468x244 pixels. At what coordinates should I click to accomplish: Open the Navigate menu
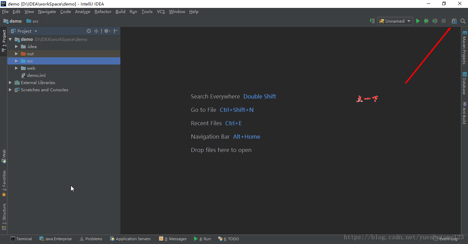[x=47, y=12]
